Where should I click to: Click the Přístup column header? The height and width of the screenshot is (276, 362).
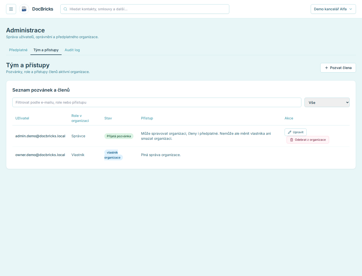(x=147, y=118)
